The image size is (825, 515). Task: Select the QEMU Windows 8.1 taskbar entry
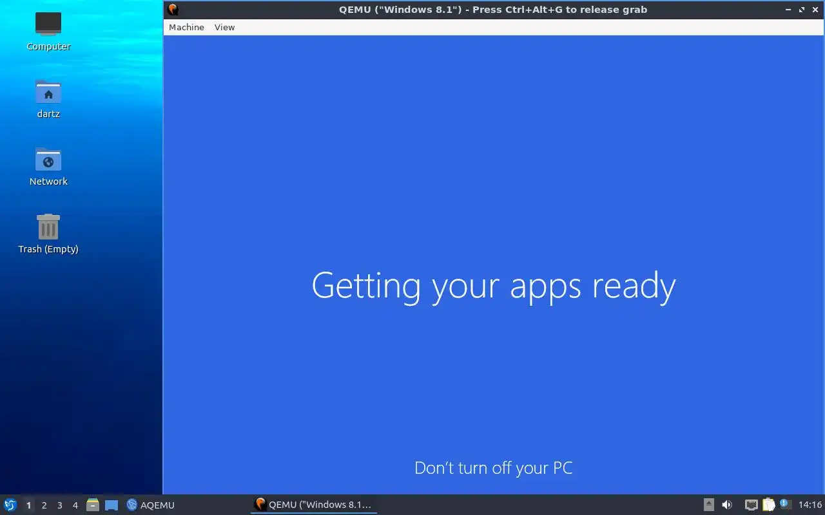coord(313,505)
